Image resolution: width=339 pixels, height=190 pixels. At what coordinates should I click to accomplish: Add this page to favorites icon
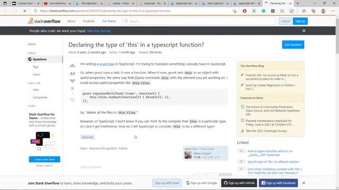pos(234,11)
